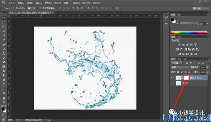The width and height of the screenshot is (211, 122).
Task: Open the Edit menu
Action: coord(21,3)
